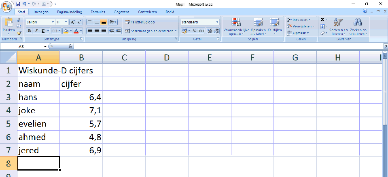Select cell B5 containing 5,7

(81, 124)
